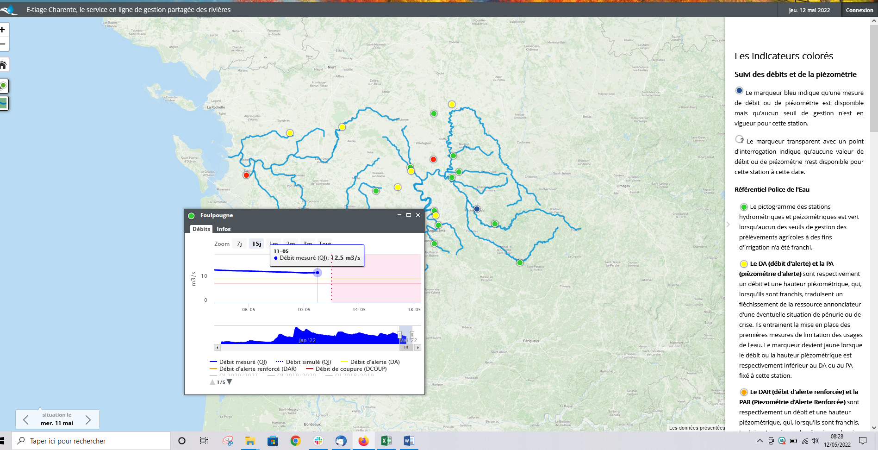Click the dark blue station marker

(477, 209)
